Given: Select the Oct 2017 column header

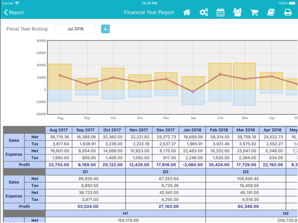Looking at the screenshot, I should point(112,130).
